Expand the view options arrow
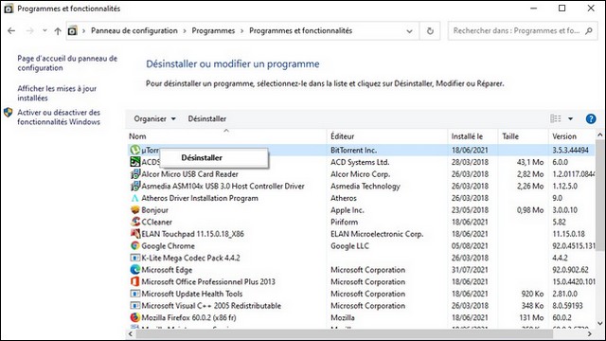Screen dimensions: 606x341 (x=570, y=118)
